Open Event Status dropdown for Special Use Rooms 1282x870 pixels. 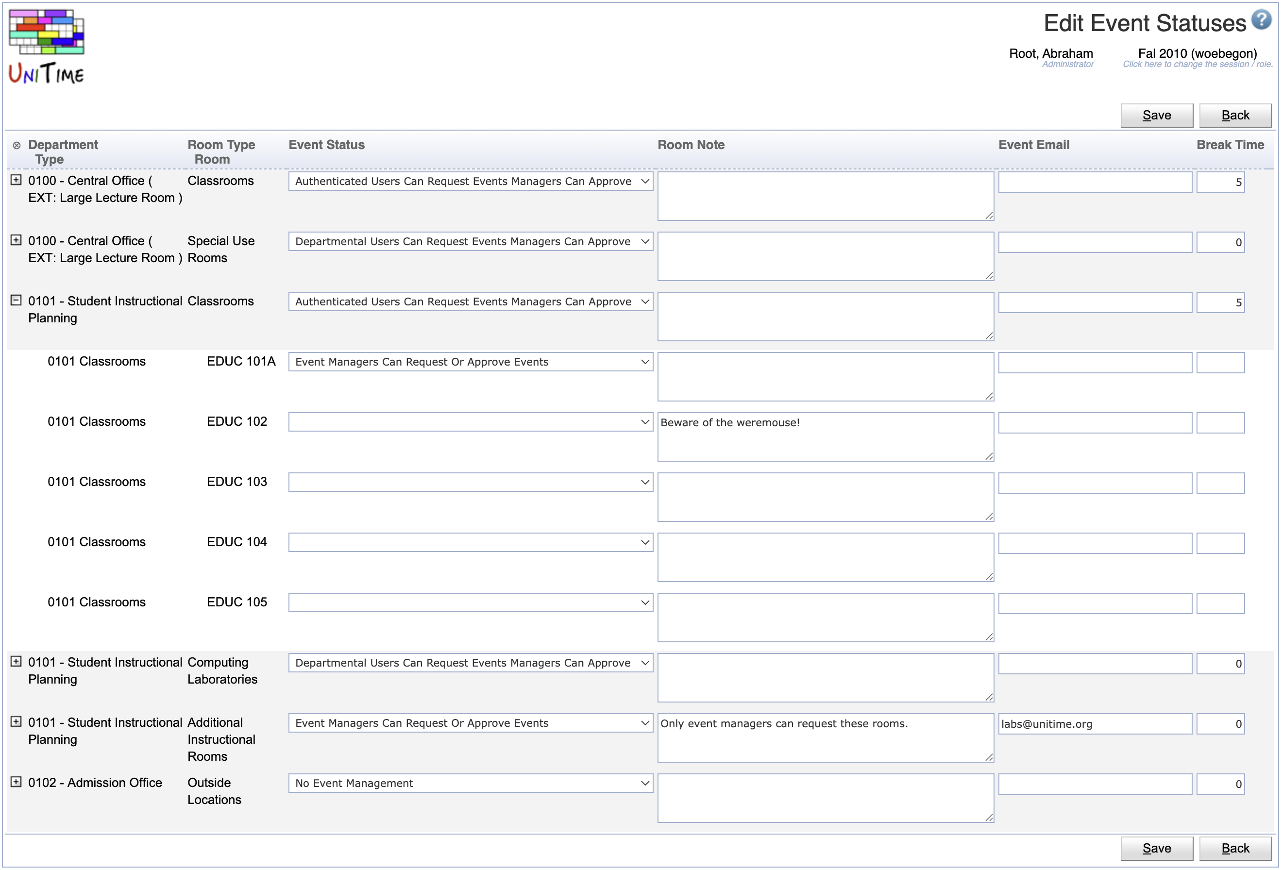[x=471, y=241]
